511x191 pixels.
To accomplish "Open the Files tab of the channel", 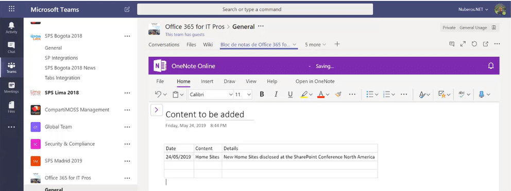I will pyautogui.click(x=191, y=45).
